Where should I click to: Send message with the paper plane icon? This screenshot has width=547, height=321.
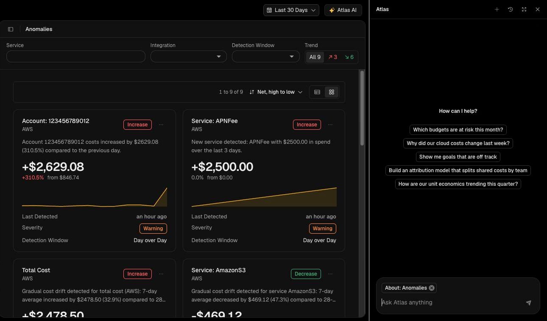[x=528, y=303]
